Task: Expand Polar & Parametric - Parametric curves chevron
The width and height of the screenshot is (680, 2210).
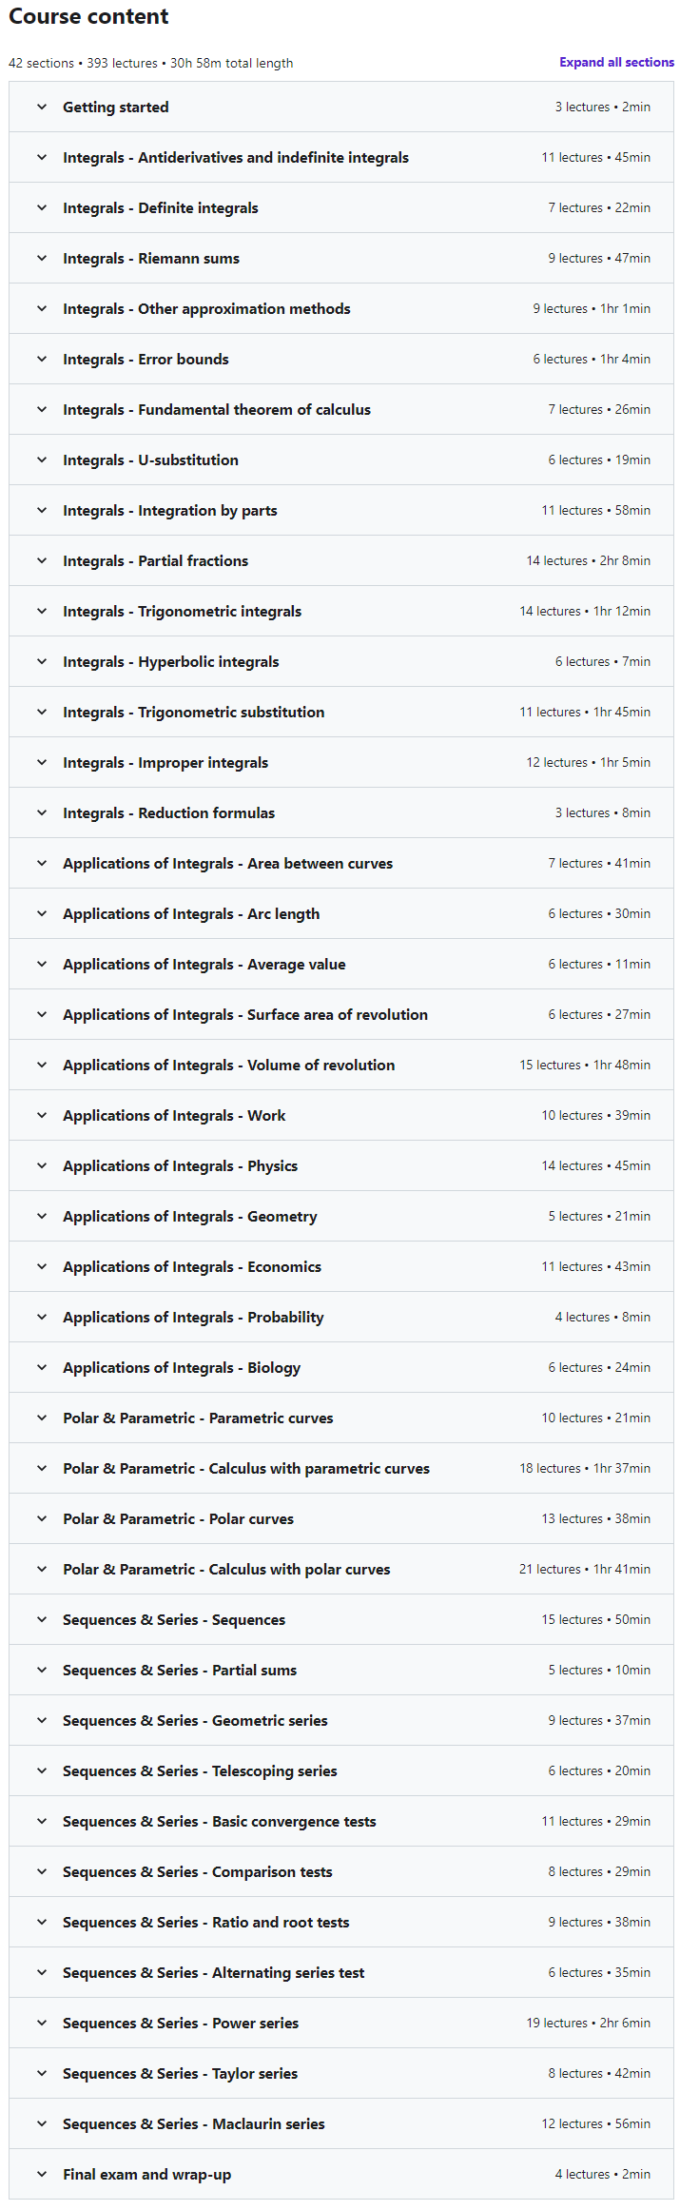Action: point(42,1418)
